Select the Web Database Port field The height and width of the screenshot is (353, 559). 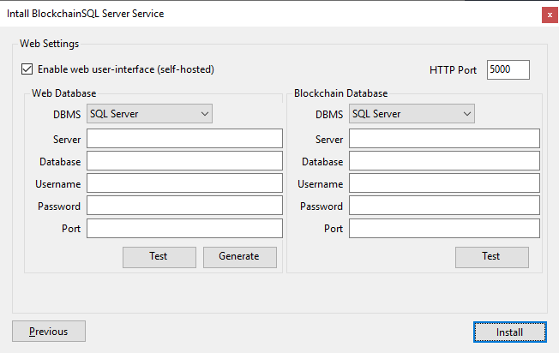point(184,228)
